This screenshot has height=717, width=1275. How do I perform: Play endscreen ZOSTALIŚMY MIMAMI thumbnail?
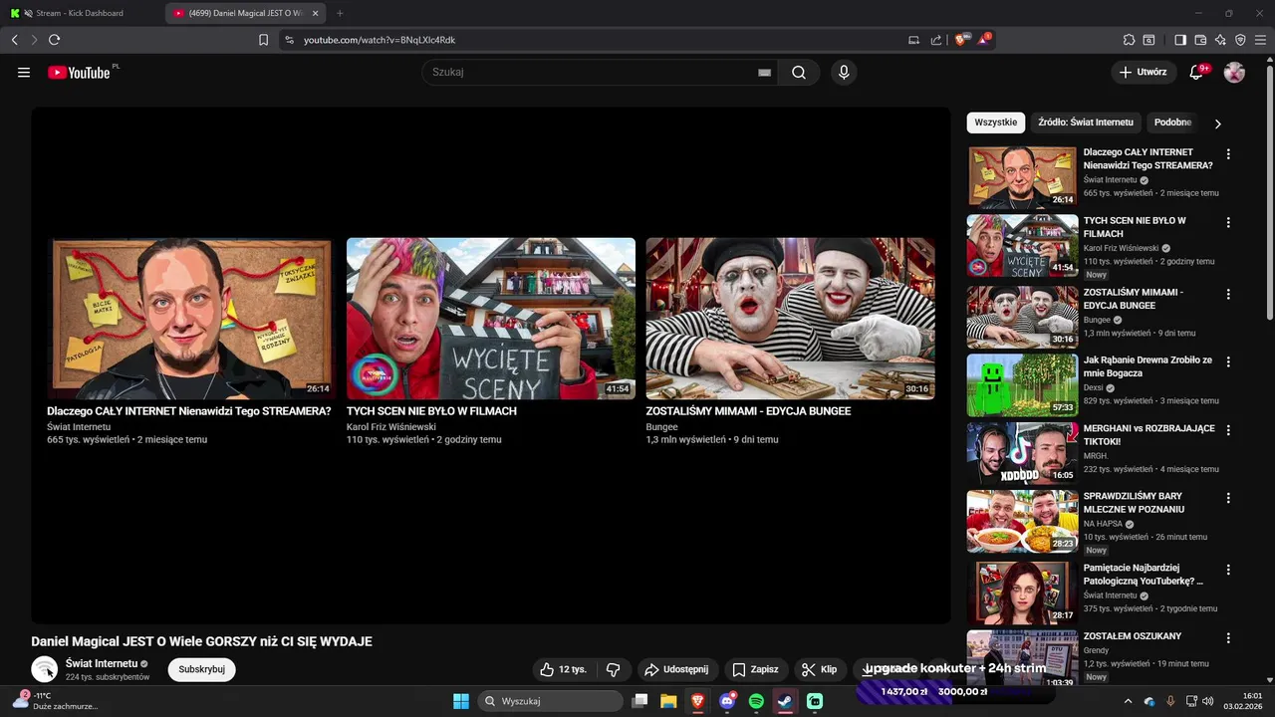coord(790,319)
